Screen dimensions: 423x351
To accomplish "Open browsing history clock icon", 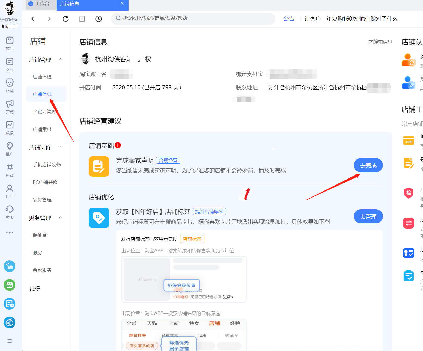I will pyautogui.click(x=98, y=19).
